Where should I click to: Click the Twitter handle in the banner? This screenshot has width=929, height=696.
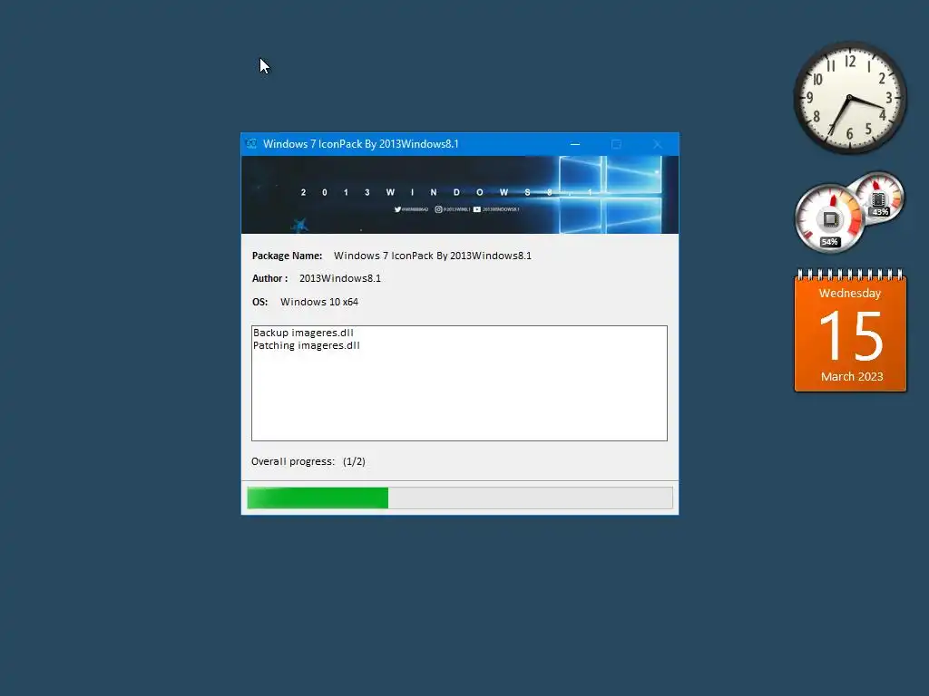(x=411, y=209)
